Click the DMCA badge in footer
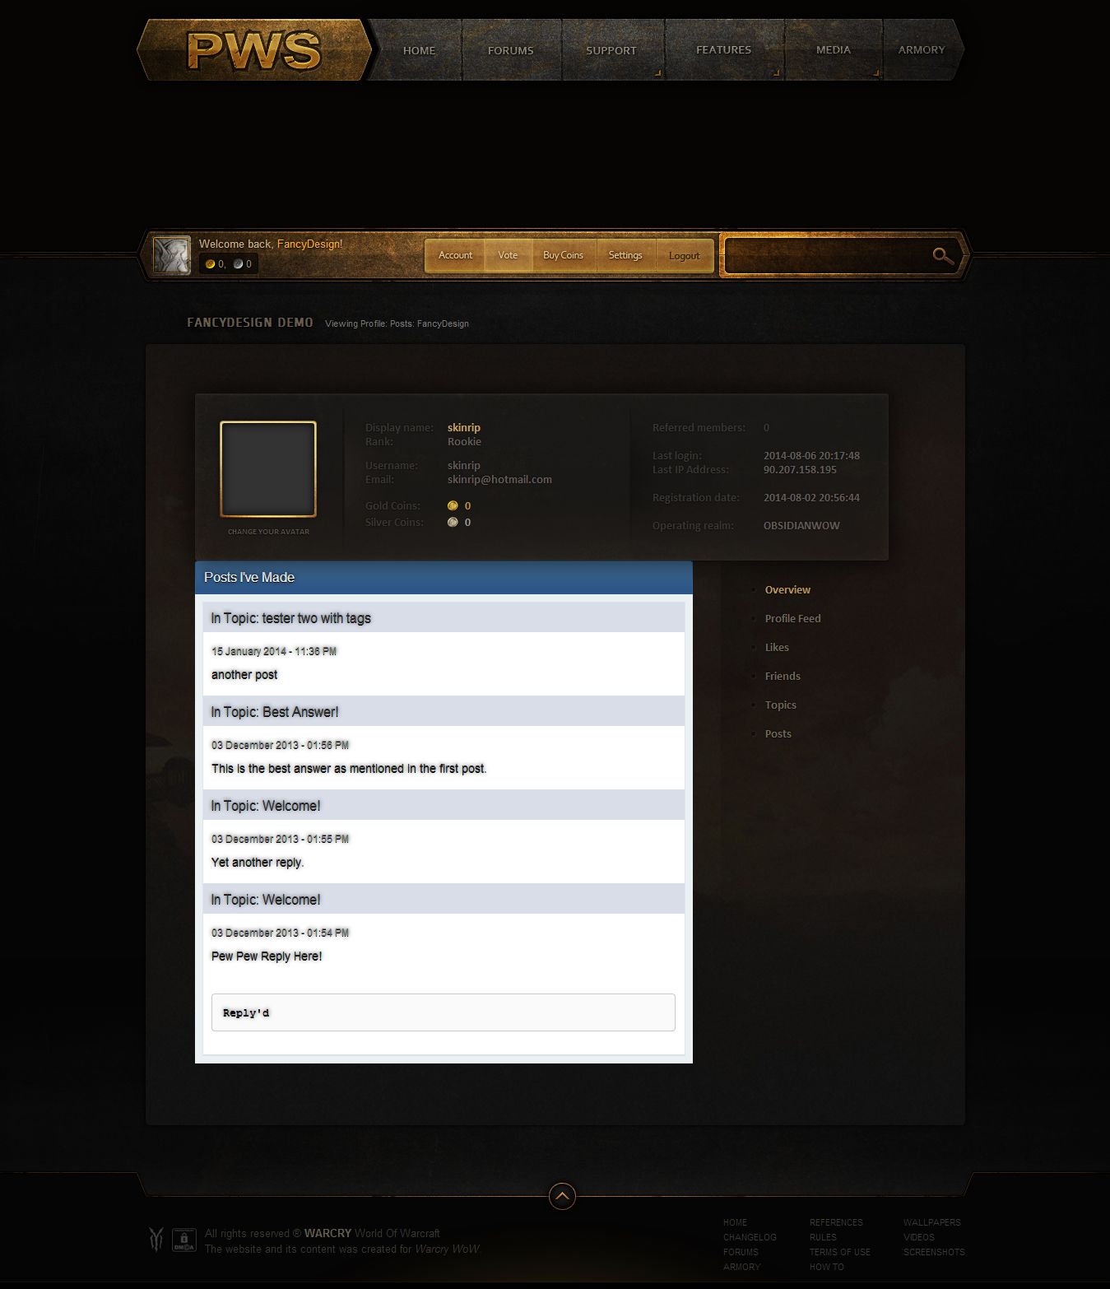 [183, 1240]
